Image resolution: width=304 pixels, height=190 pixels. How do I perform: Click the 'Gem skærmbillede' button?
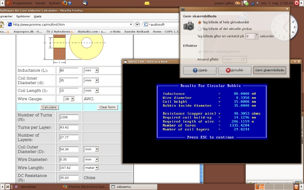(270, 70)
